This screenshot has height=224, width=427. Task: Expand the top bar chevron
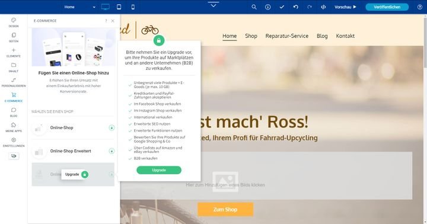213,5
